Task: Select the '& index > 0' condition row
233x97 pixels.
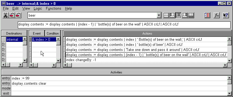Action: [44, 39]
